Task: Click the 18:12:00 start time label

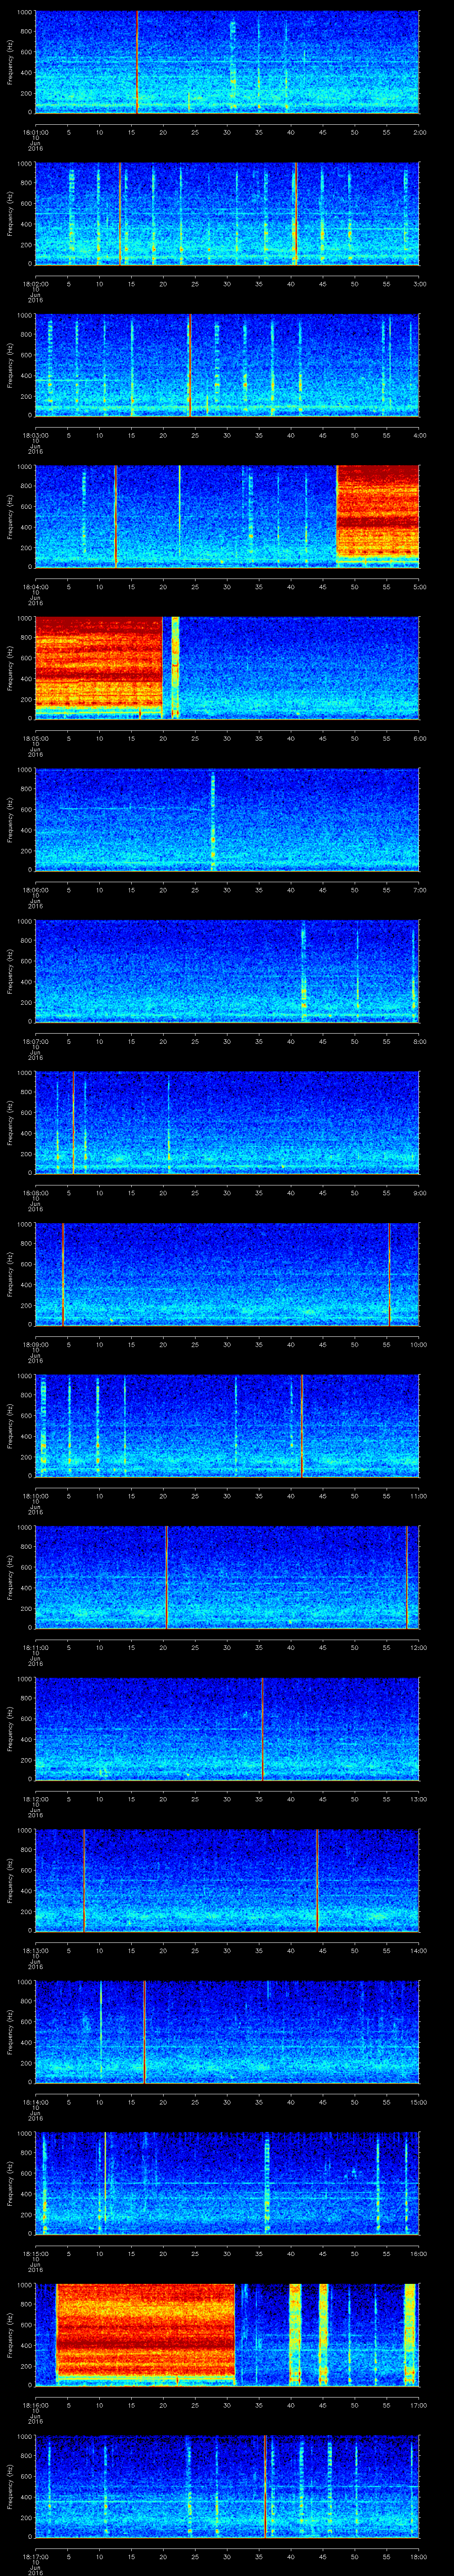Action: coord(35,1799)
